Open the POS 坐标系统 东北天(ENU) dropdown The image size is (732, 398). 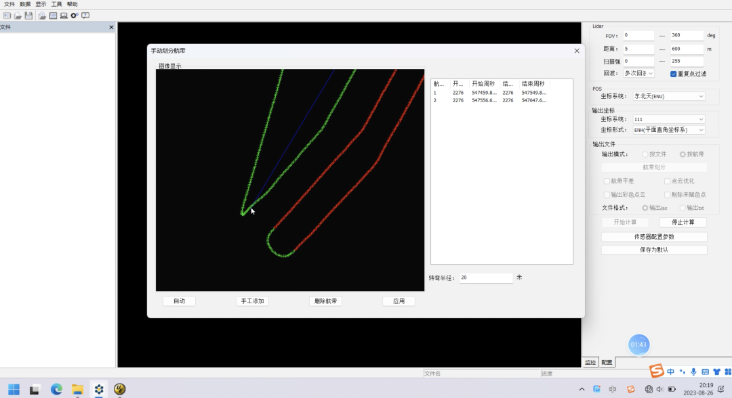[x=668, y=96]
